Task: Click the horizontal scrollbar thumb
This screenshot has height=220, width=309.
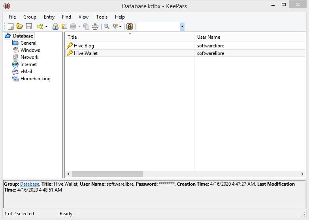Action: (107, 174)
